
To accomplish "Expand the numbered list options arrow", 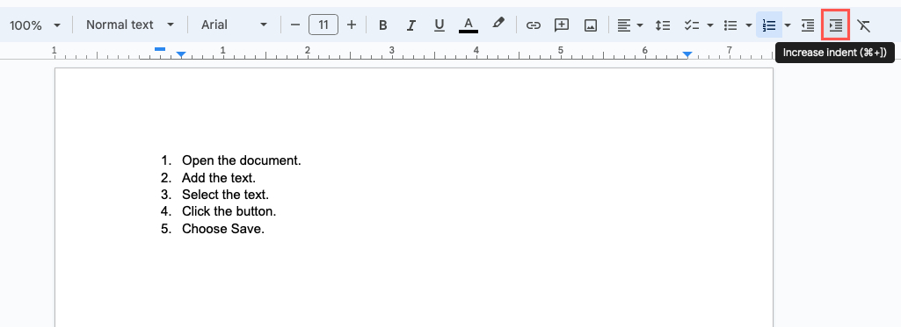I will [x=788, y=25].
